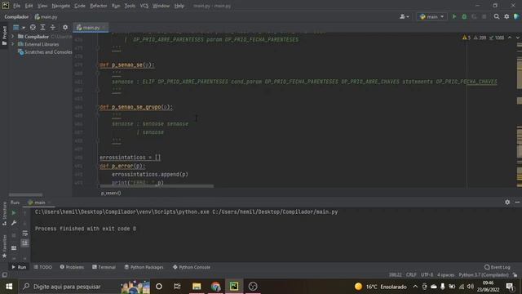Open the Refactor menu
The height and width of the screenshot is (294, 522).
click(98, 6)
